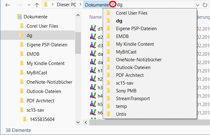Viewport: 210px width, 135px height.
Task: Choose Corel User Files in dropdown list
Action: [132, 13]
